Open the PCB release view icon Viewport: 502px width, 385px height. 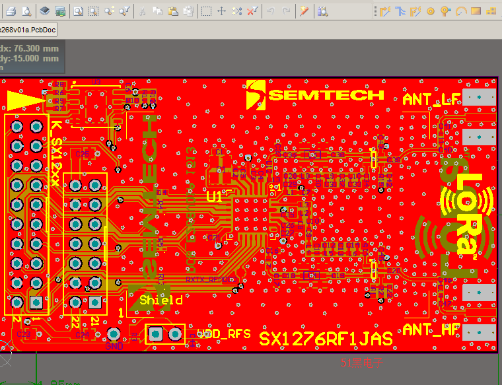point(60,11)
